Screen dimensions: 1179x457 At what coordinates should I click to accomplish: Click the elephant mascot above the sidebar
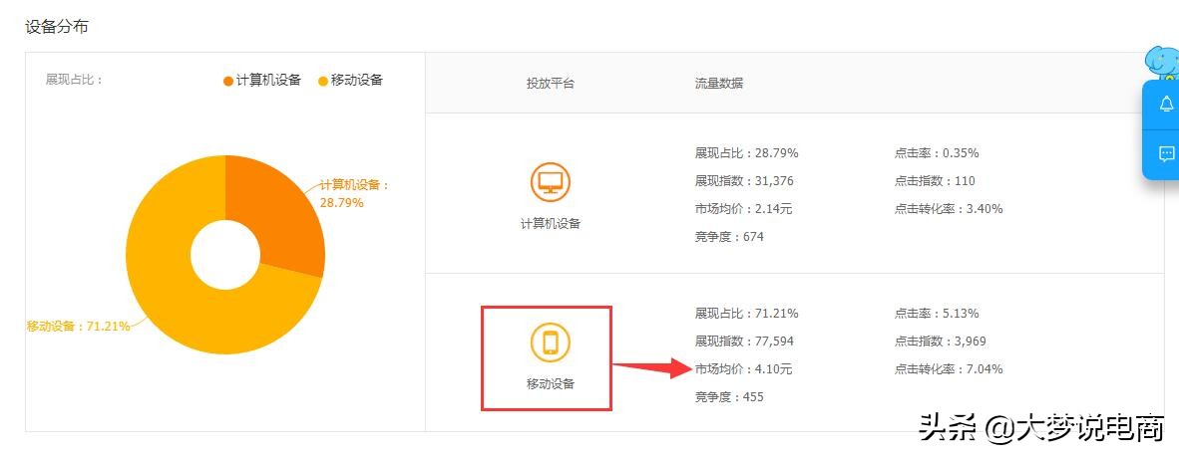coord(1163,63)
